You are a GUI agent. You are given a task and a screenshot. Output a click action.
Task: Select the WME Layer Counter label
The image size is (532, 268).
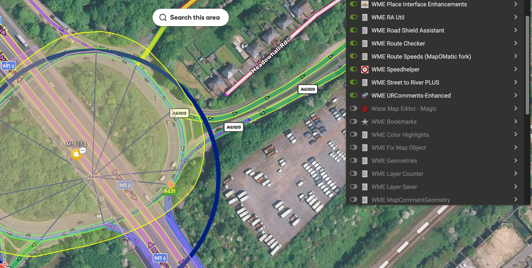pos(397,174)
